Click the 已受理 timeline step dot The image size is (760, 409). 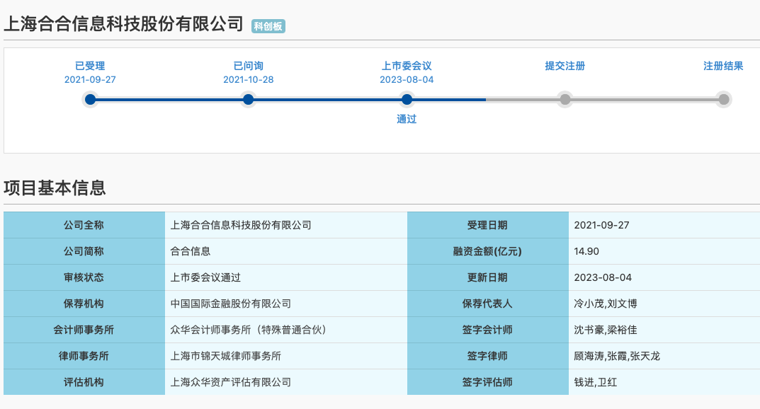[90, 100]
